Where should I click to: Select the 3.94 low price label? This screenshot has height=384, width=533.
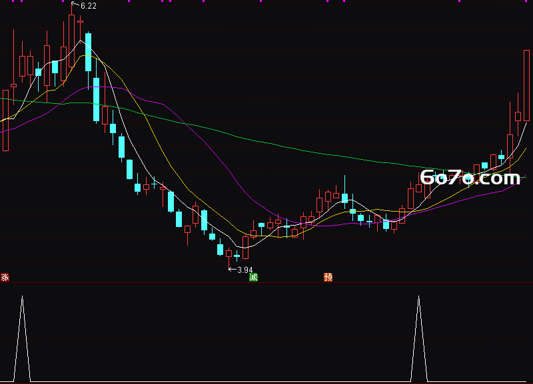(245, 270)
